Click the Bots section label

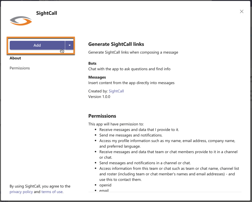[x=92, y=63]
